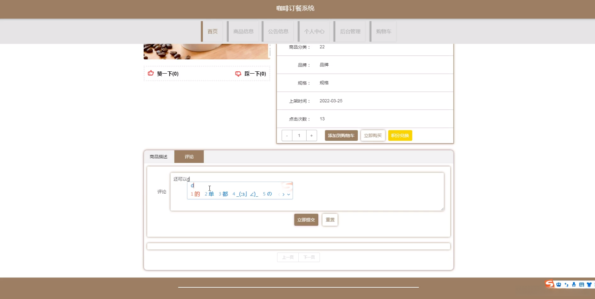Go to the 首页 navigation item
The image size is (595, 299).
(212, 31)
